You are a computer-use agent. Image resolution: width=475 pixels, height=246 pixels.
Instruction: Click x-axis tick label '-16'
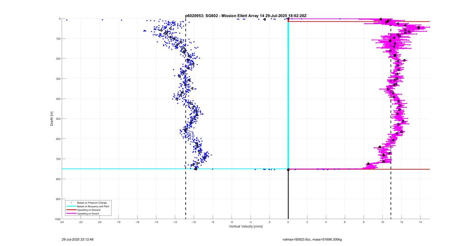(x=137, y=222)
